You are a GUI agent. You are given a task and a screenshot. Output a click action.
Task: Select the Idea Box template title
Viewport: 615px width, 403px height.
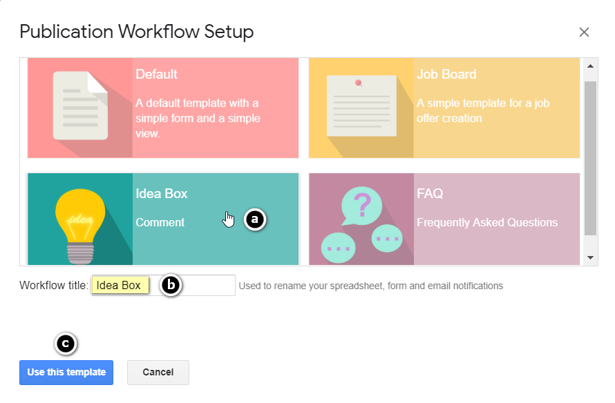point(161,194)
